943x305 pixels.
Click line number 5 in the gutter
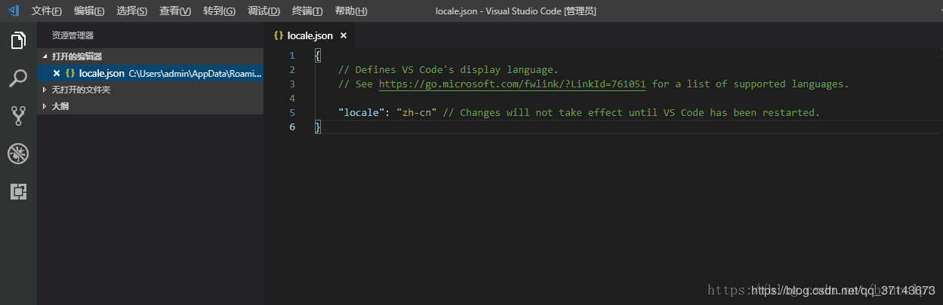[x=292, y=113]
